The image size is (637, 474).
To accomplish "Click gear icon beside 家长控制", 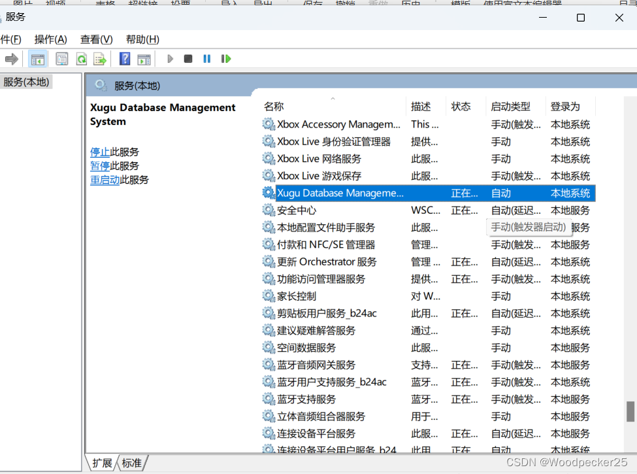I will point(269,296).
